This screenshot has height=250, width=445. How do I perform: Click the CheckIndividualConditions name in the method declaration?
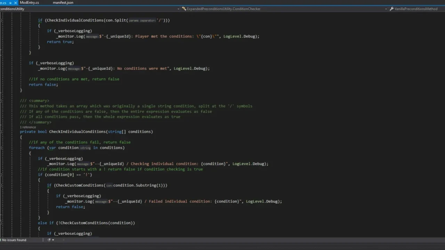tap(77, 132)
